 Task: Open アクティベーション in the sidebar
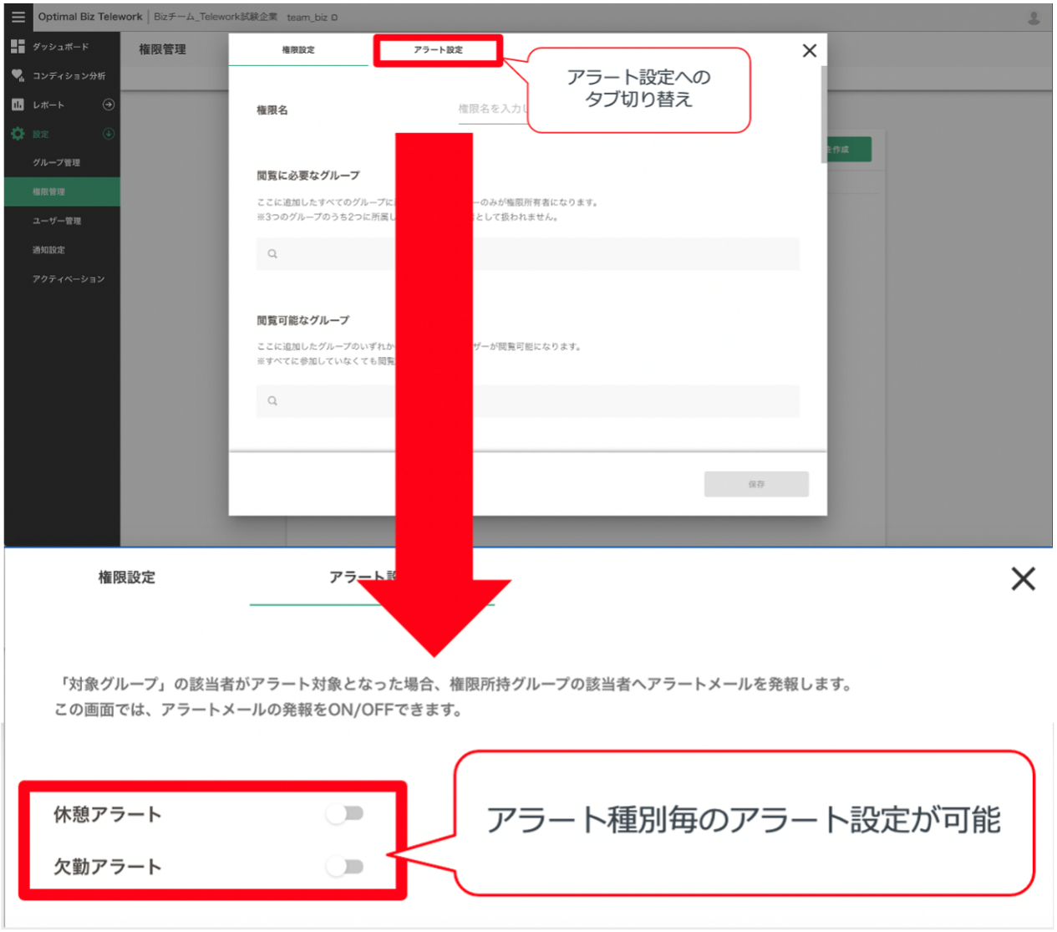62,279
